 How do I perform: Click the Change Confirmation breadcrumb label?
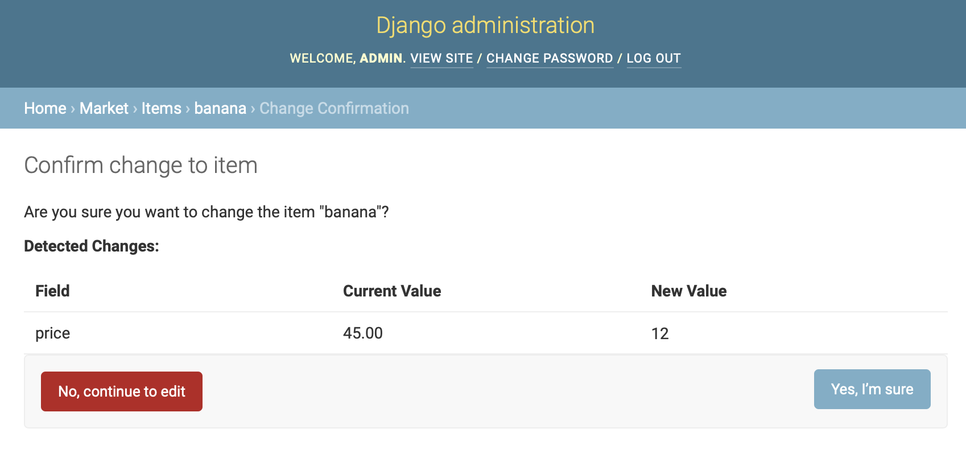click(x=333, y=108)
